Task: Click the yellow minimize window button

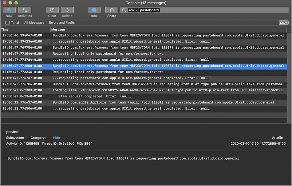Action: 10,3
